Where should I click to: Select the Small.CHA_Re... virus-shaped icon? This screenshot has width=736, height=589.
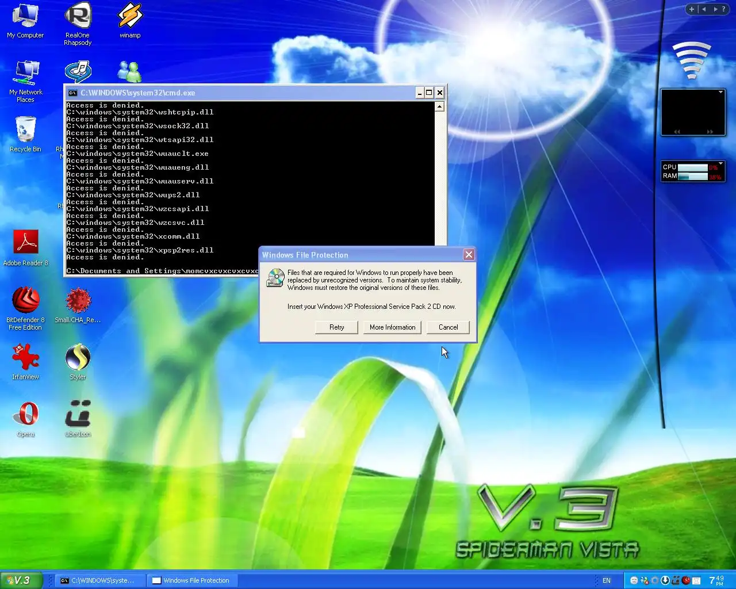tap(78, 305)
